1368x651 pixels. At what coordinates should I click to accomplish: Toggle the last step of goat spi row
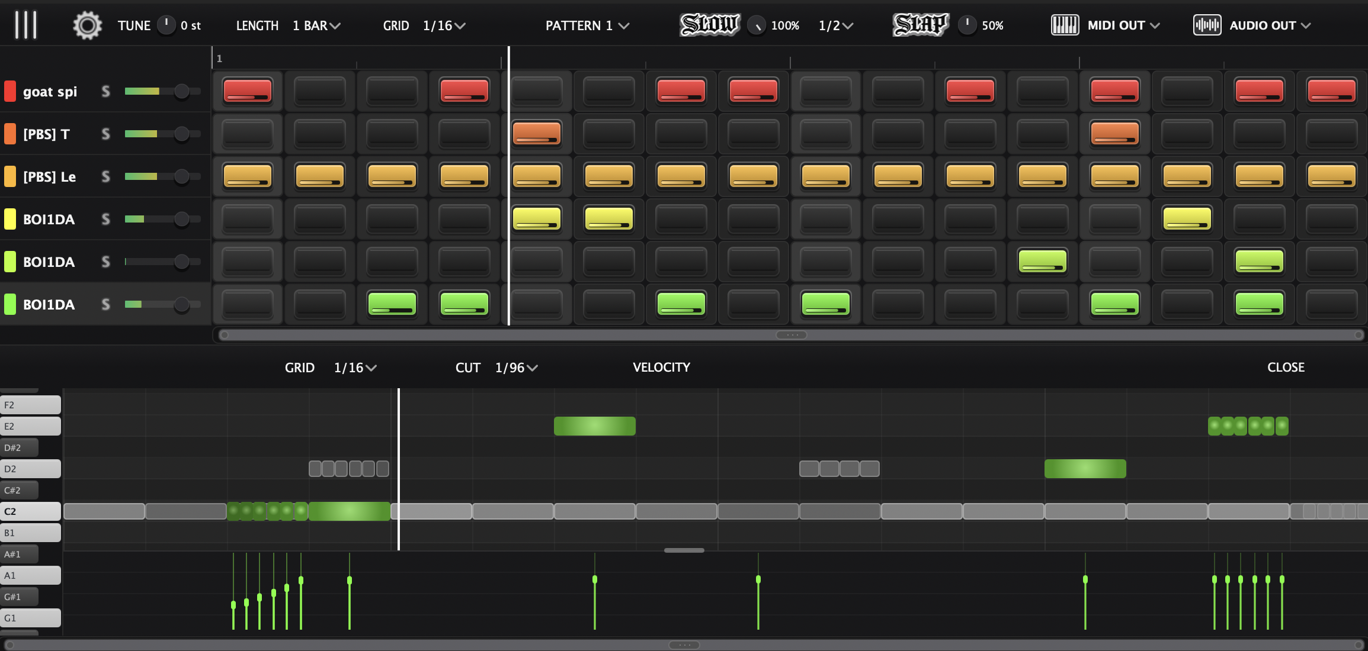[x=1331, y=91]
